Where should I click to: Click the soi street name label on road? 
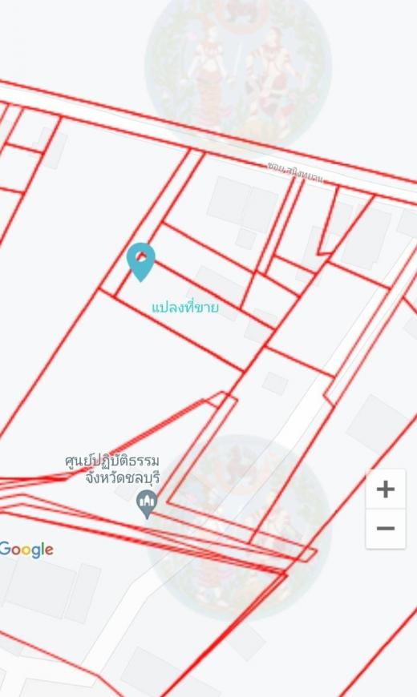(x=294, y=172)
